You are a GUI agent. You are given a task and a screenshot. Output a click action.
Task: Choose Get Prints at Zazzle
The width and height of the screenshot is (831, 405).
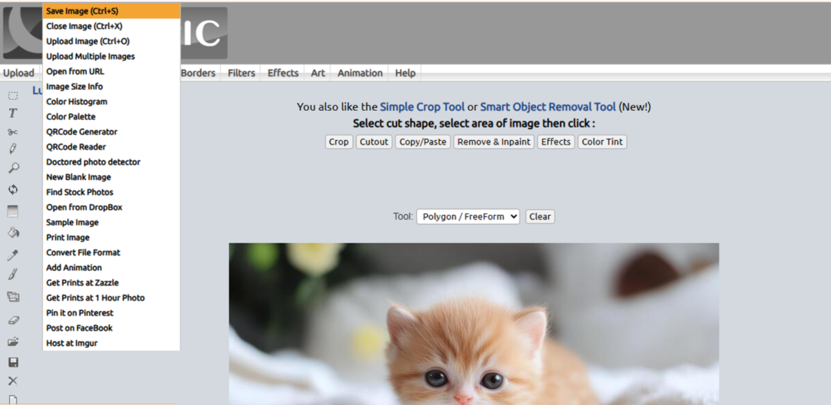coord(111,282)
